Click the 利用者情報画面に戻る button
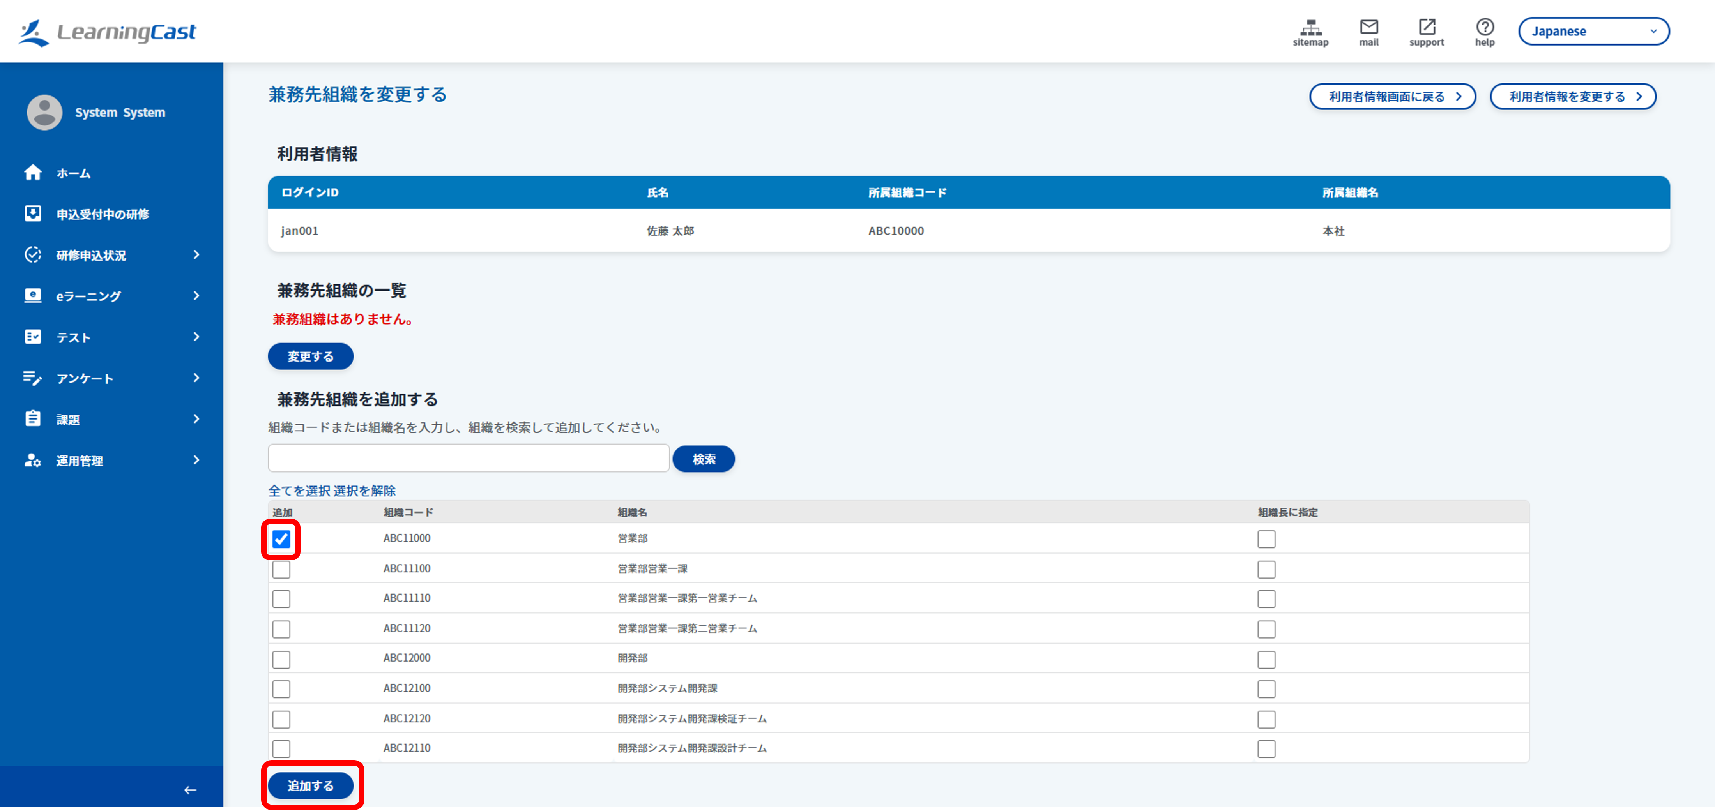Screen dimensions: 1715x810 point(1392,97)
